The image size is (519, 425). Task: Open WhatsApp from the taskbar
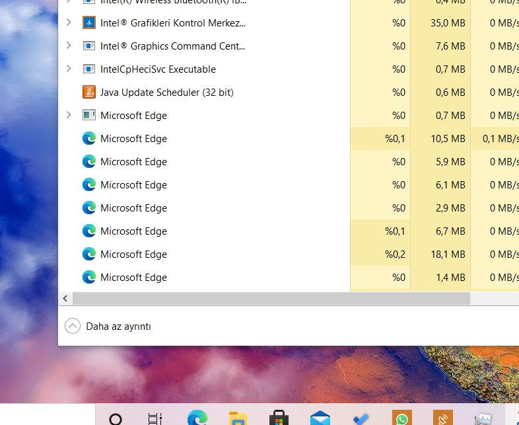point(401,418)
